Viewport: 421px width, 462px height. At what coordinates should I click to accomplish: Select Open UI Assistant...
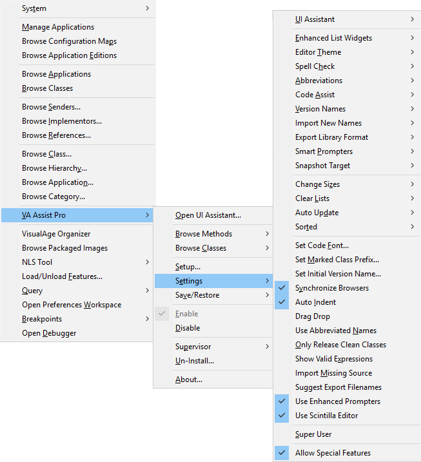208,215
